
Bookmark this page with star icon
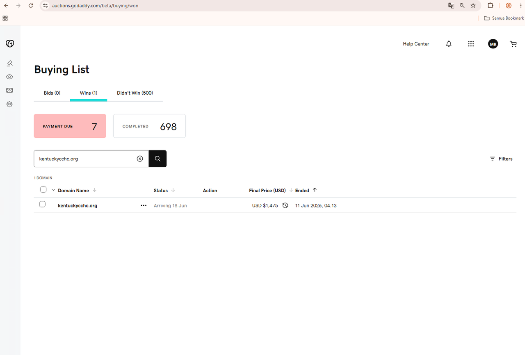(x=473, y=6)
